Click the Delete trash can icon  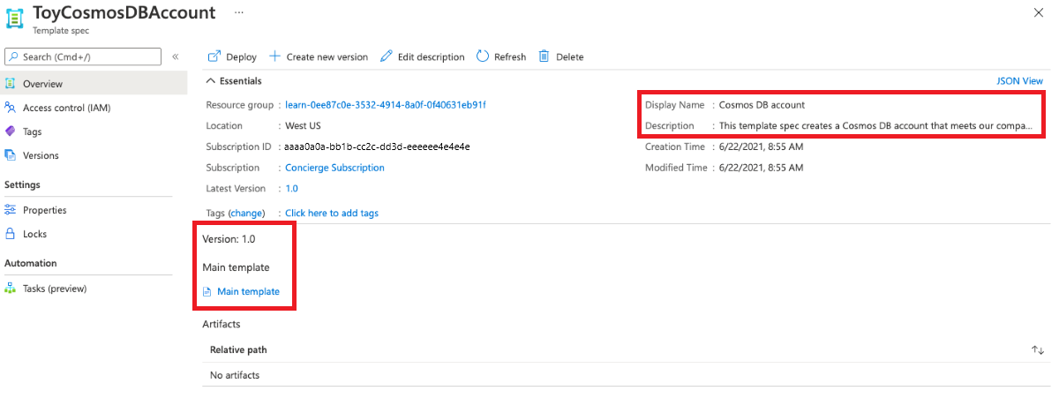pos(545,56)
